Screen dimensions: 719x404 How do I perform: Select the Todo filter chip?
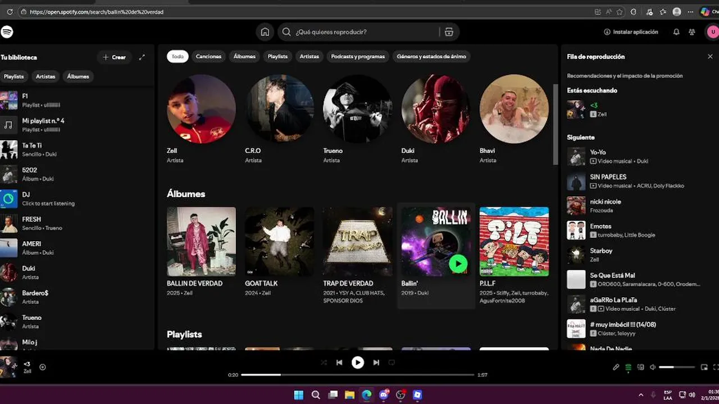click(x=178, y=56)
